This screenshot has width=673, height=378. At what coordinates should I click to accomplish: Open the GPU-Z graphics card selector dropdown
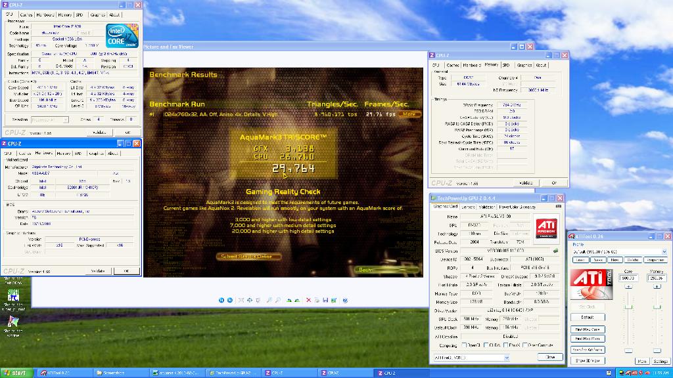point(507,358)
